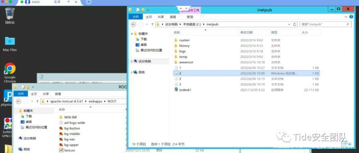Click 本地磁盘 (C:) in inetpub breadcrumb
The width and height of the screenshot is (359, 153).
click(x=192, y=24)
